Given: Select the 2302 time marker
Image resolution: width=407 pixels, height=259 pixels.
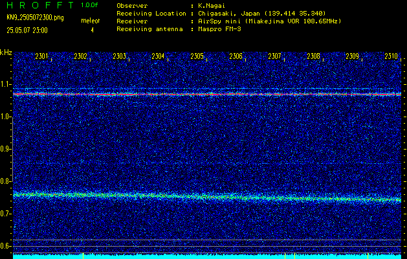Looking at the screenshot, I should pyautogui.click(x=80, y=56).
